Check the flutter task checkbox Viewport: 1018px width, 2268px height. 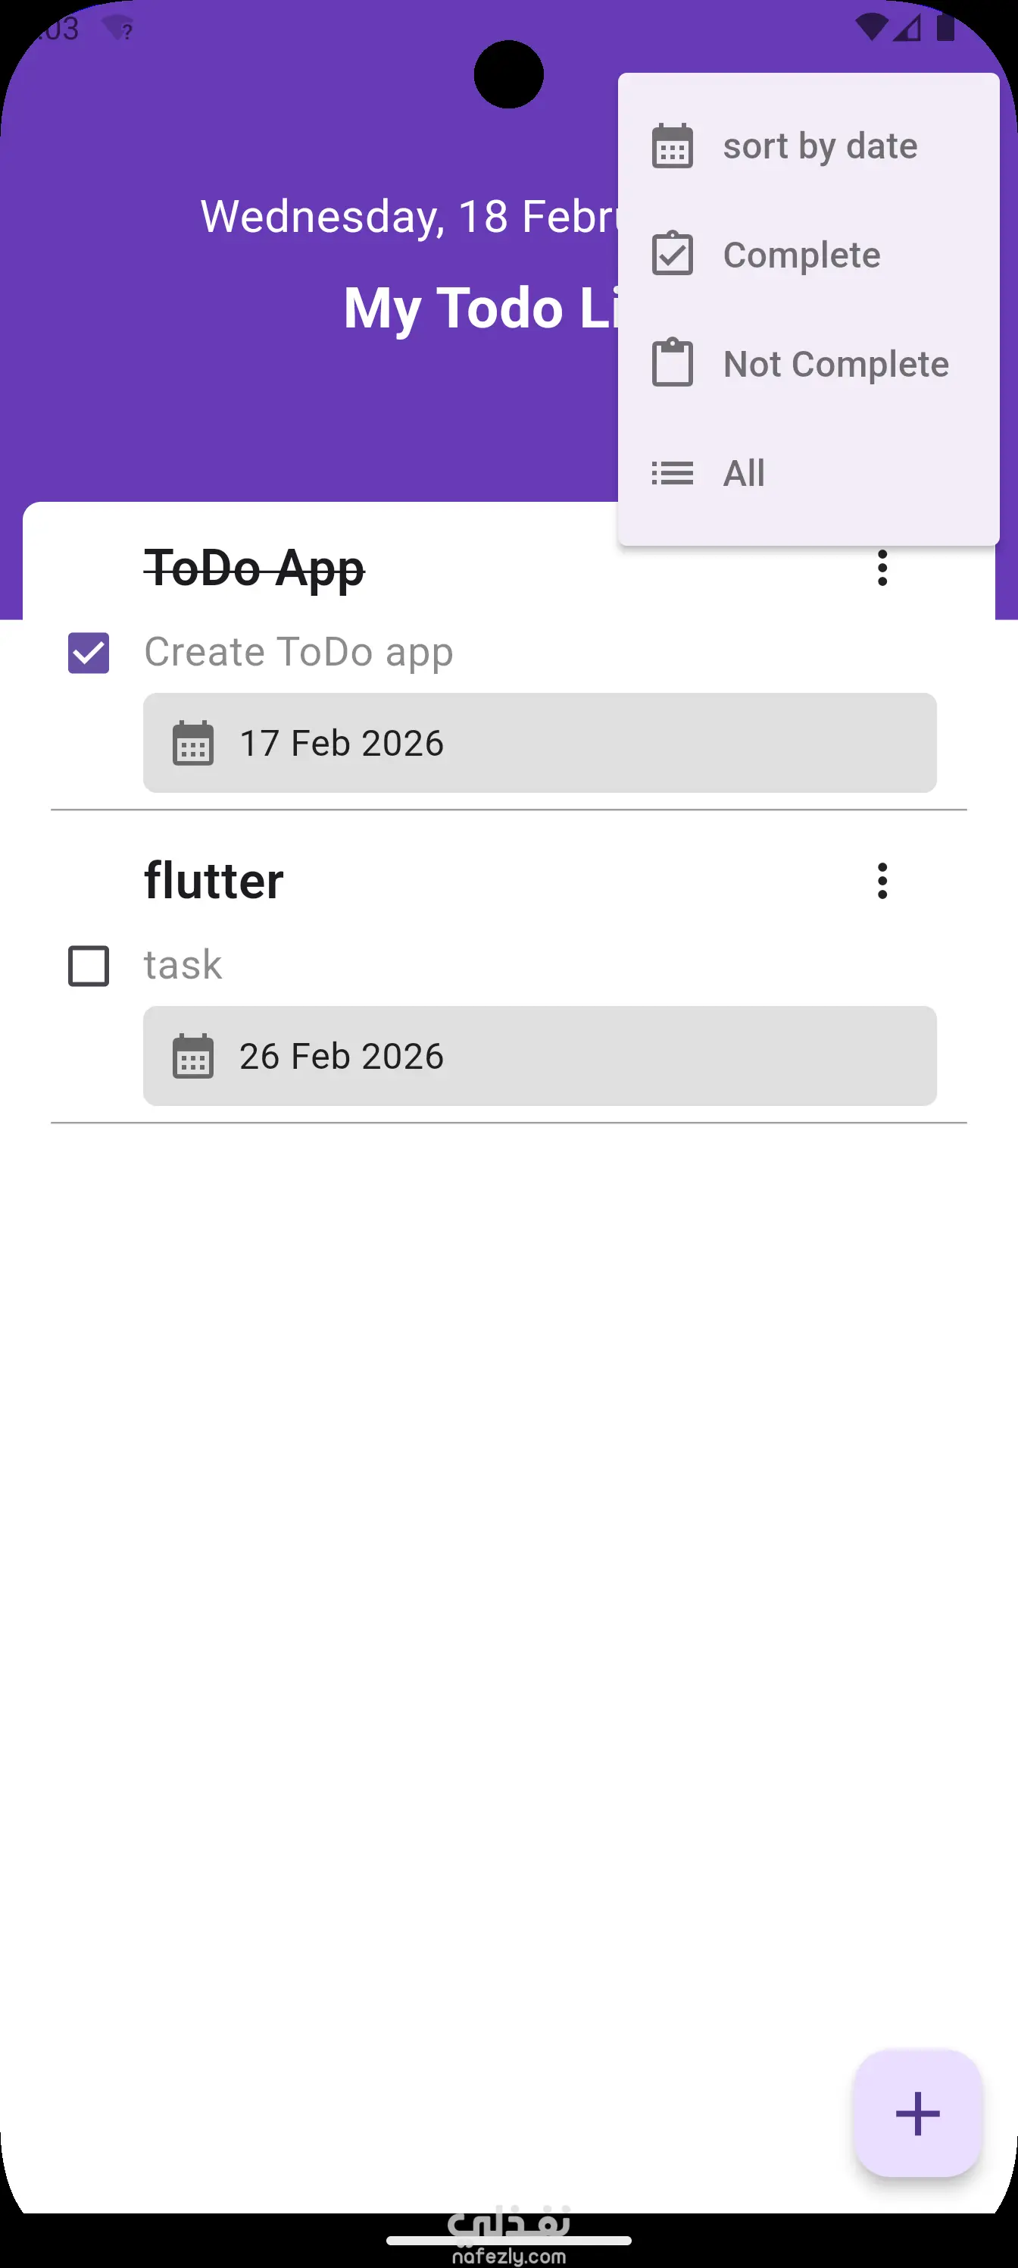pyautogui.click(x=89, y=966)
